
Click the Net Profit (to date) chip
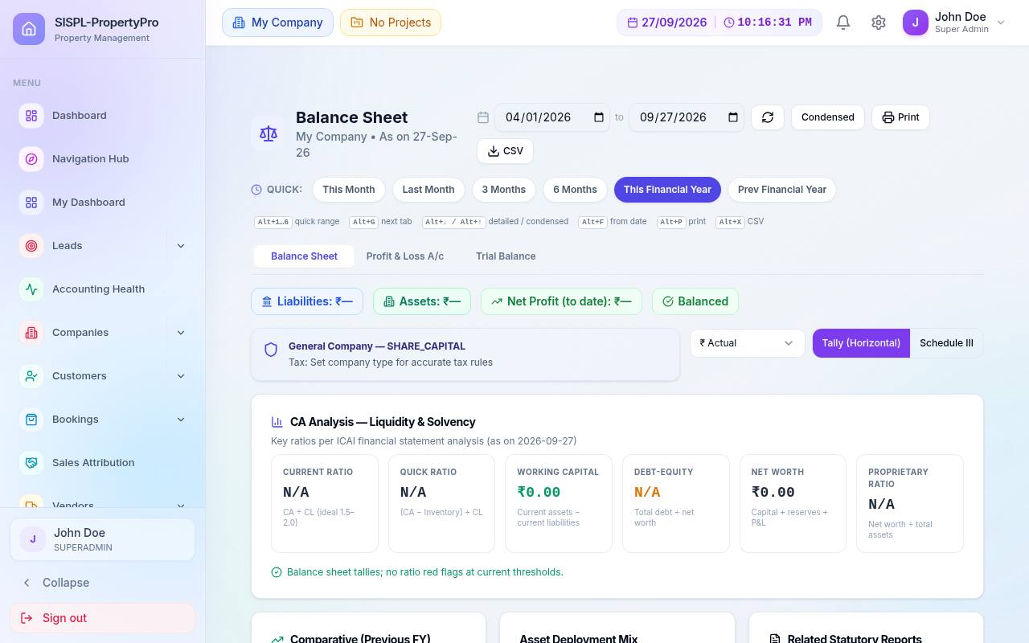[x=561, y=301]
